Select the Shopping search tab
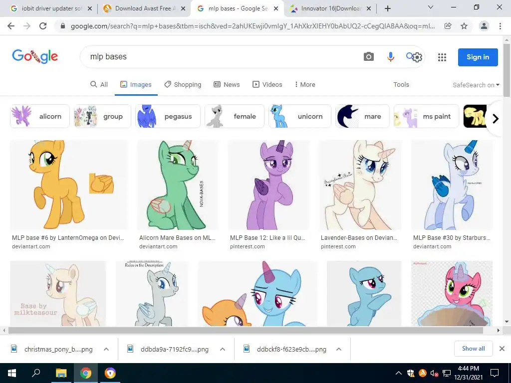This screenshot has width=511, height=383. (x=183, y=85)
